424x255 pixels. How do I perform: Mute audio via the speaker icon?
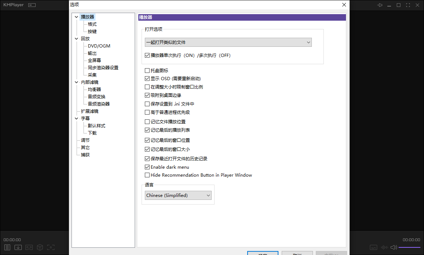(x=394, y=247)
